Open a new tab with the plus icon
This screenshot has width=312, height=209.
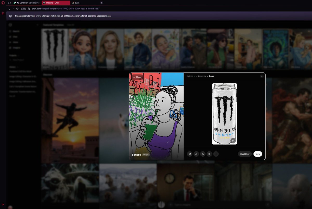(x=101, y=3)
